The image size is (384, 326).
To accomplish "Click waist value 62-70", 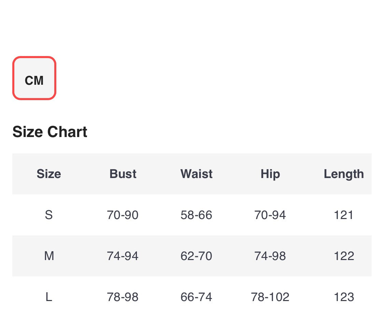I will tap(196, 256).
